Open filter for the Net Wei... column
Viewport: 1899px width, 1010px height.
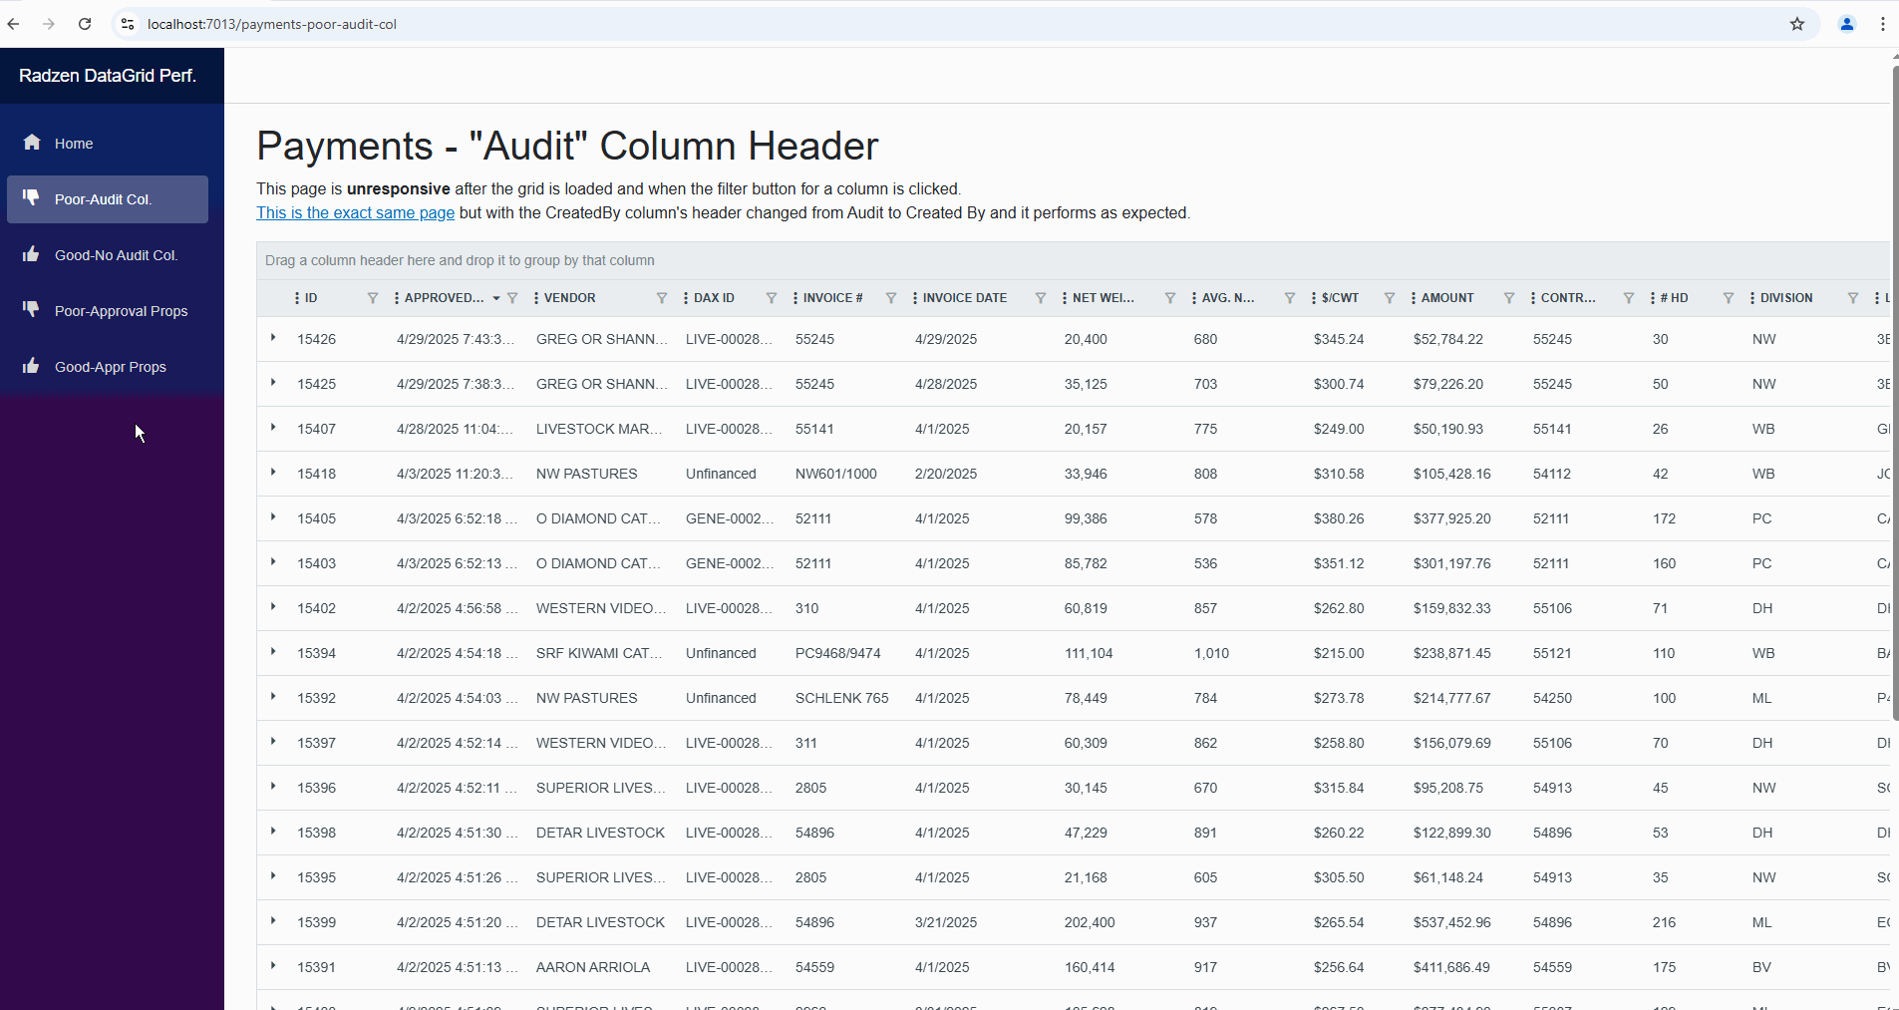click(1170, 298)
